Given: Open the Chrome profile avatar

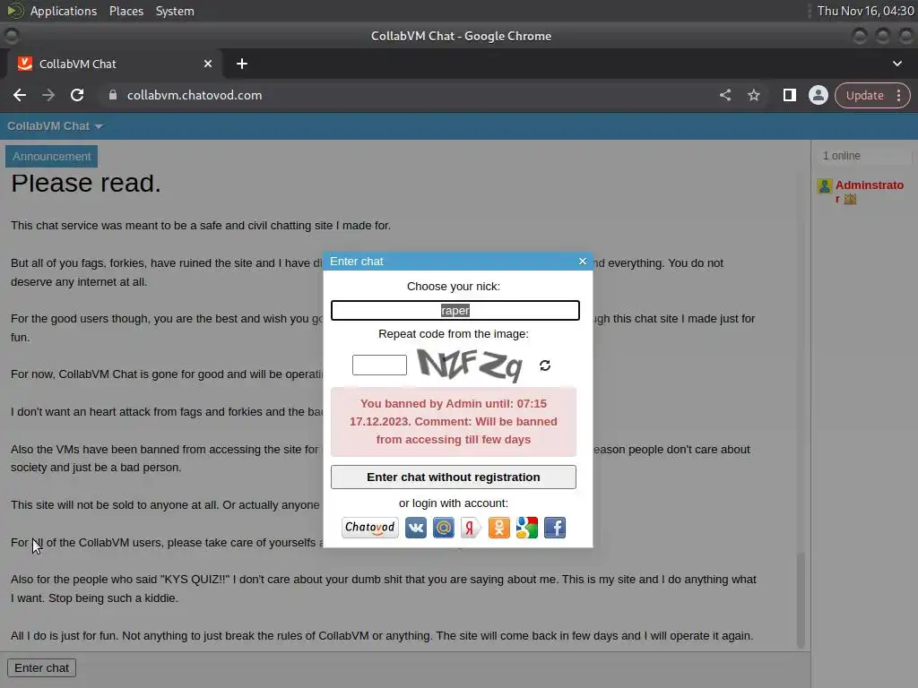Looking at the screenshot, I should tap(818, 95).
